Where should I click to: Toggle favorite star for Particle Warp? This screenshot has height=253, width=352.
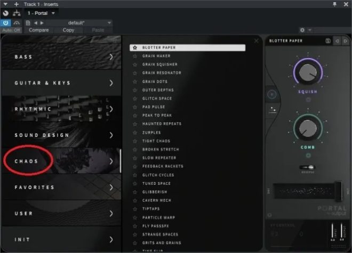tap(135, 217)
